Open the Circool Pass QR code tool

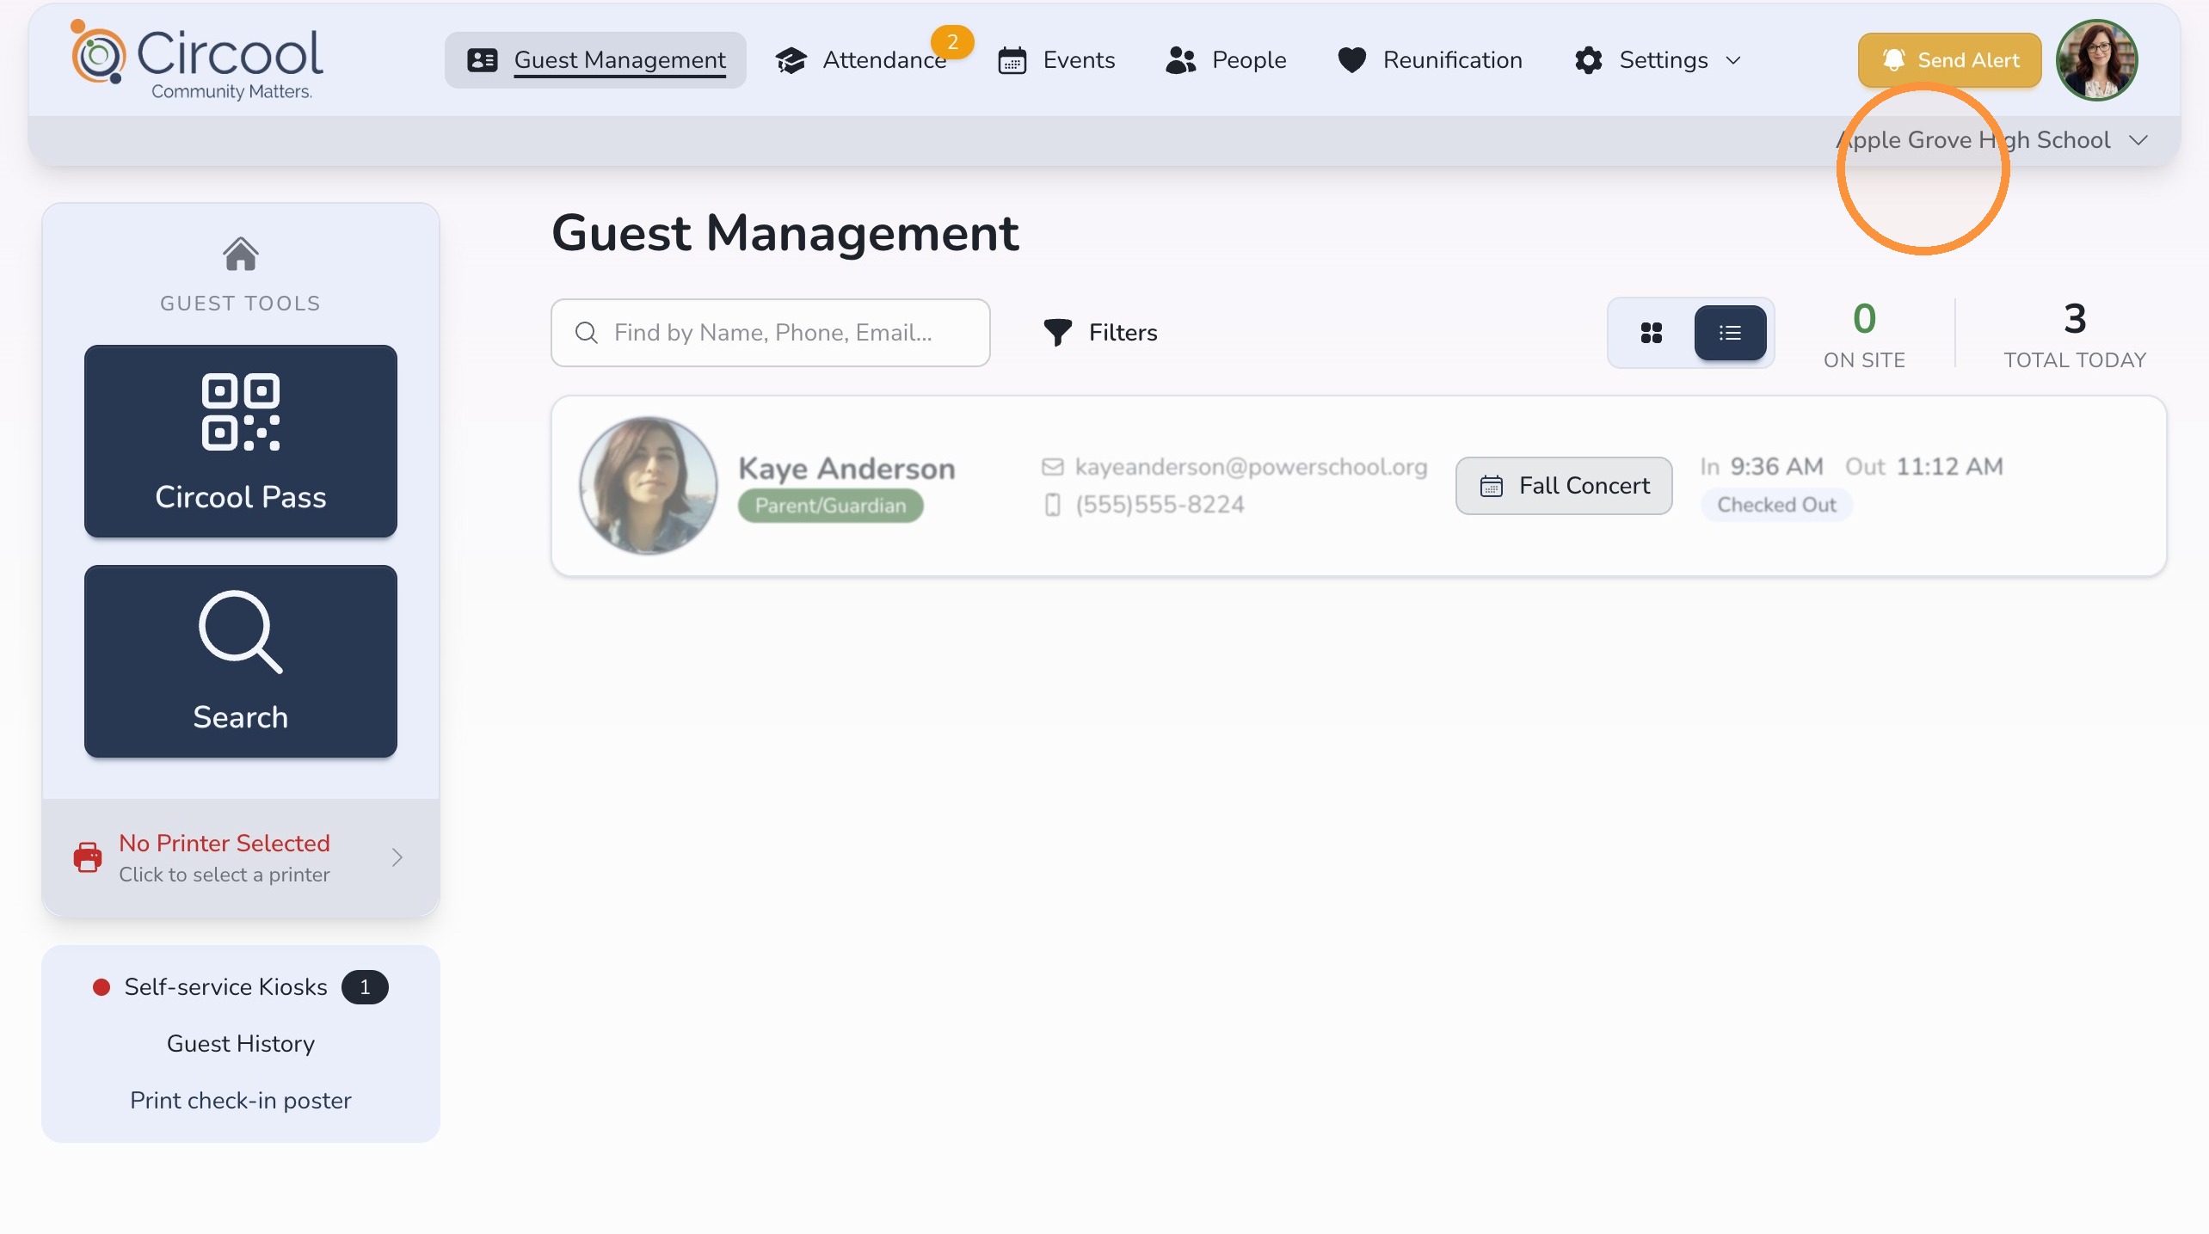(x=241, y=441)
